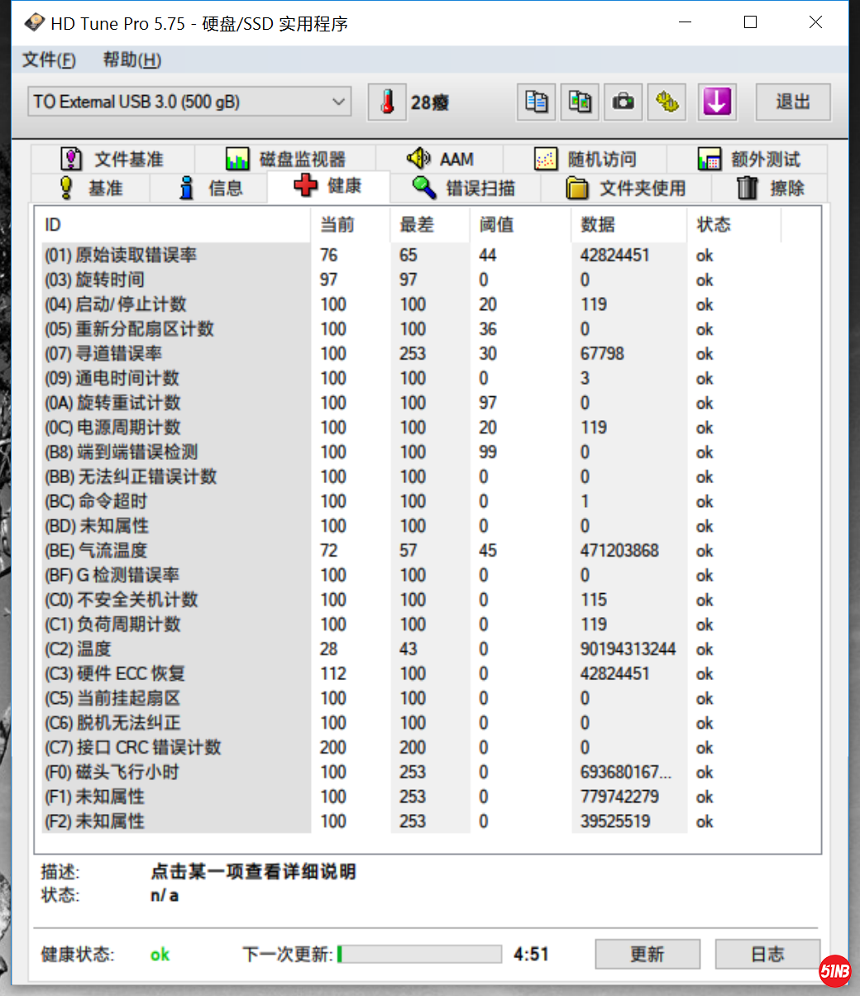Image resolution: width=860 pixels, height=996 pixels.
Task: Select the (03) 旋转时间 row
Action: (411, 280)
